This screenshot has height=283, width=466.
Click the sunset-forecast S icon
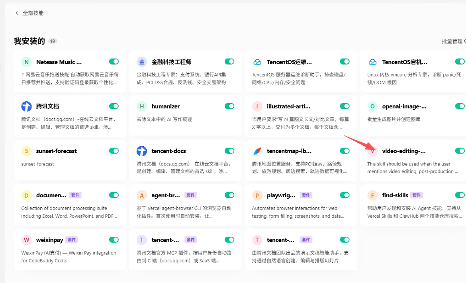[26, 151]
